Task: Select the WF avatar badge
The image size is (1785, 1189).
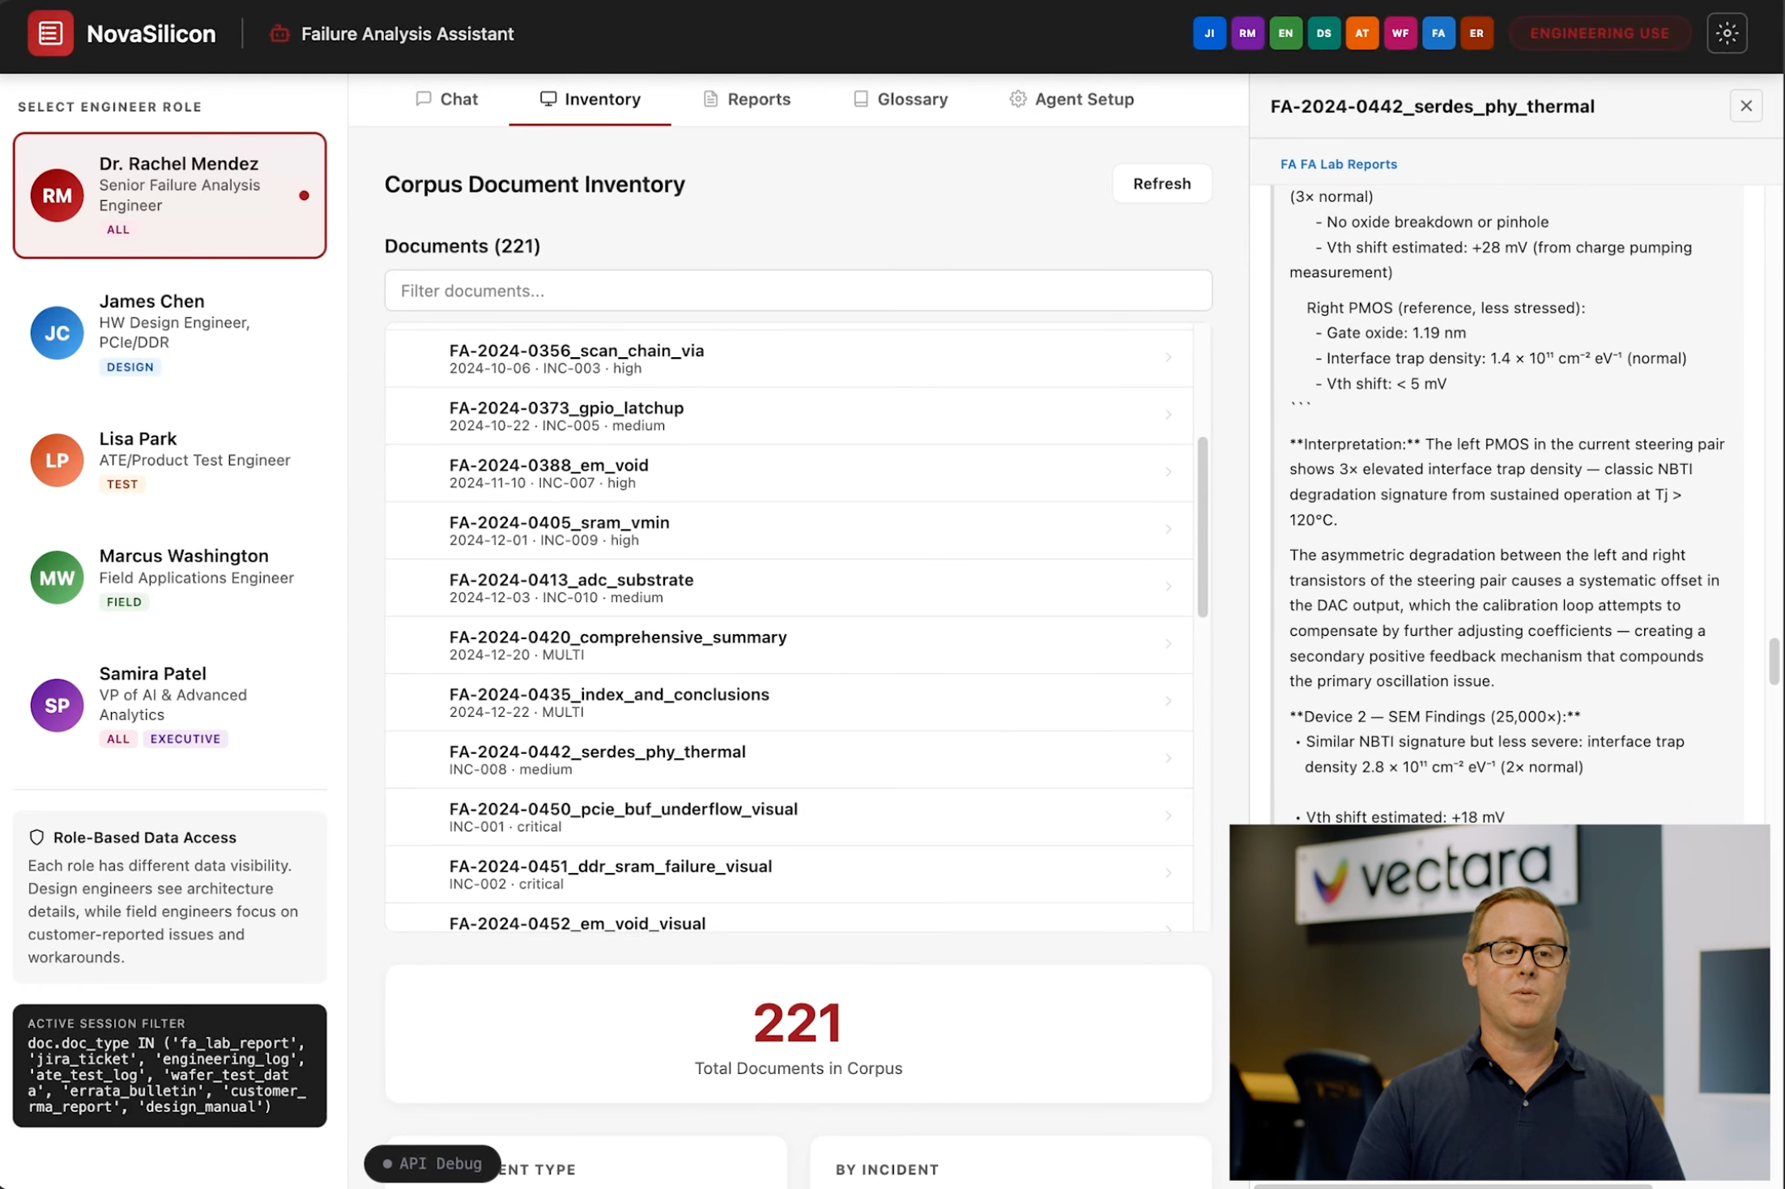Action: tap(1400, 33)
